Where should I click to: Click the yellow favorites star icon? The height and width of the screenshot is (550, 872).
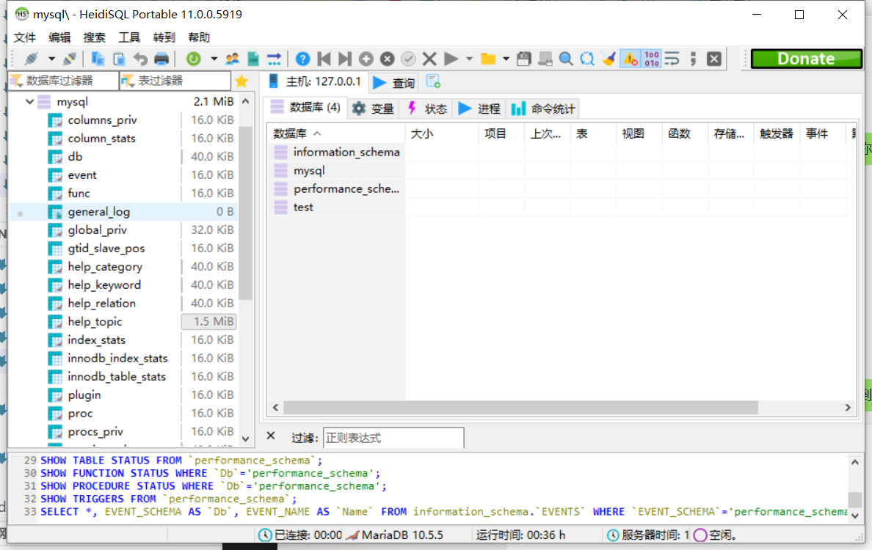pyautogui.click(x=241, y=81)
